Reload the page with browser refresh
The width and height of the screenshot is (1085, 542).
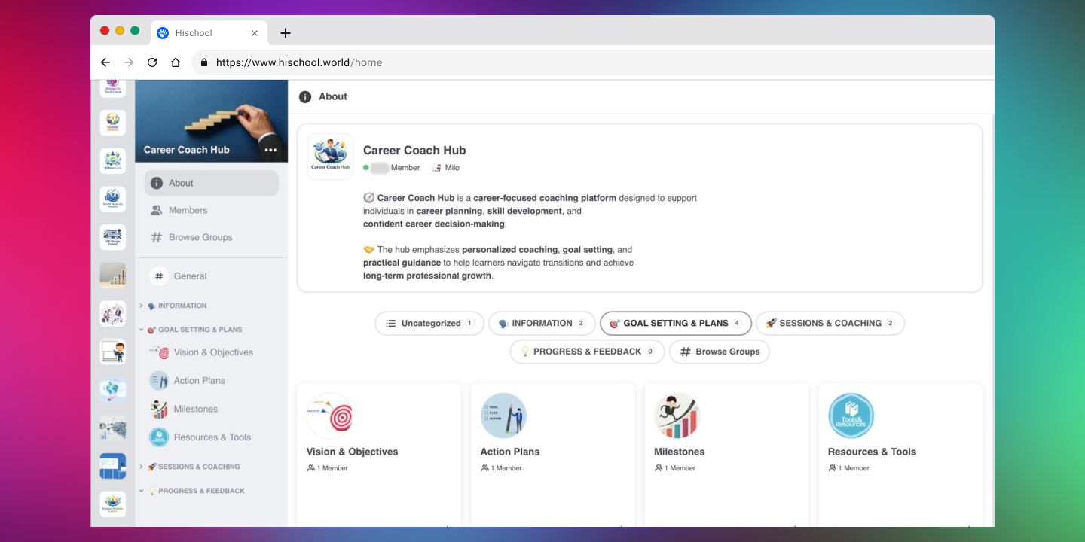(152, 62)
